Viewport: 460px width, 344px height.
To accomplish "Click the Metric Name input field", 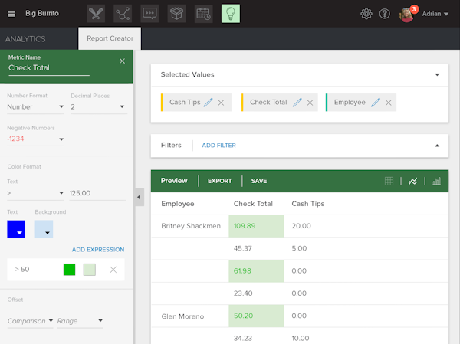I will (x=49, y=68).
